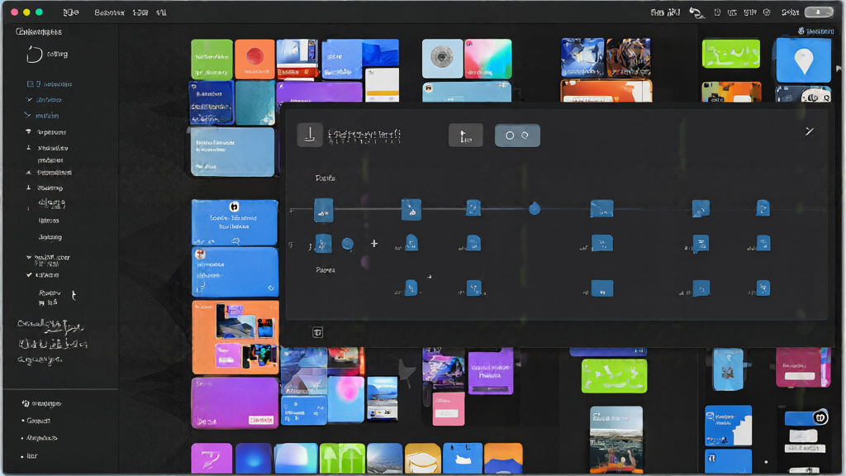846x476 pixels.
Task: Open the pink and teal gradient thumbnail
Action: pyautogui.click(x=488, y=59)
